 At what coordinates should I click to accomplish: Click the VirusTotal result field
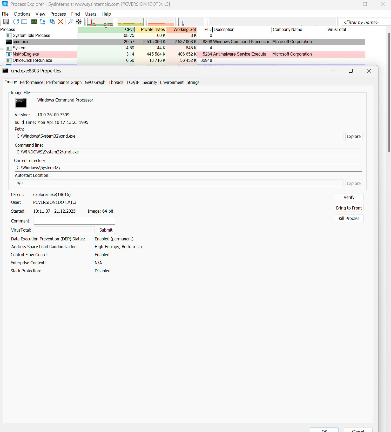click(x=64, y=230)
